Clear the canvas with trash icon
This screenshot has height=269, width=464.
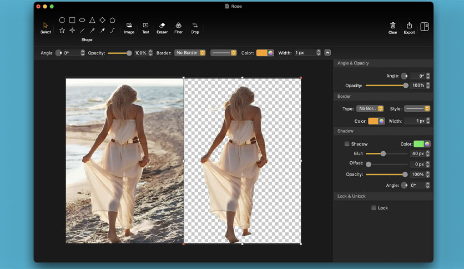[393, 28]
